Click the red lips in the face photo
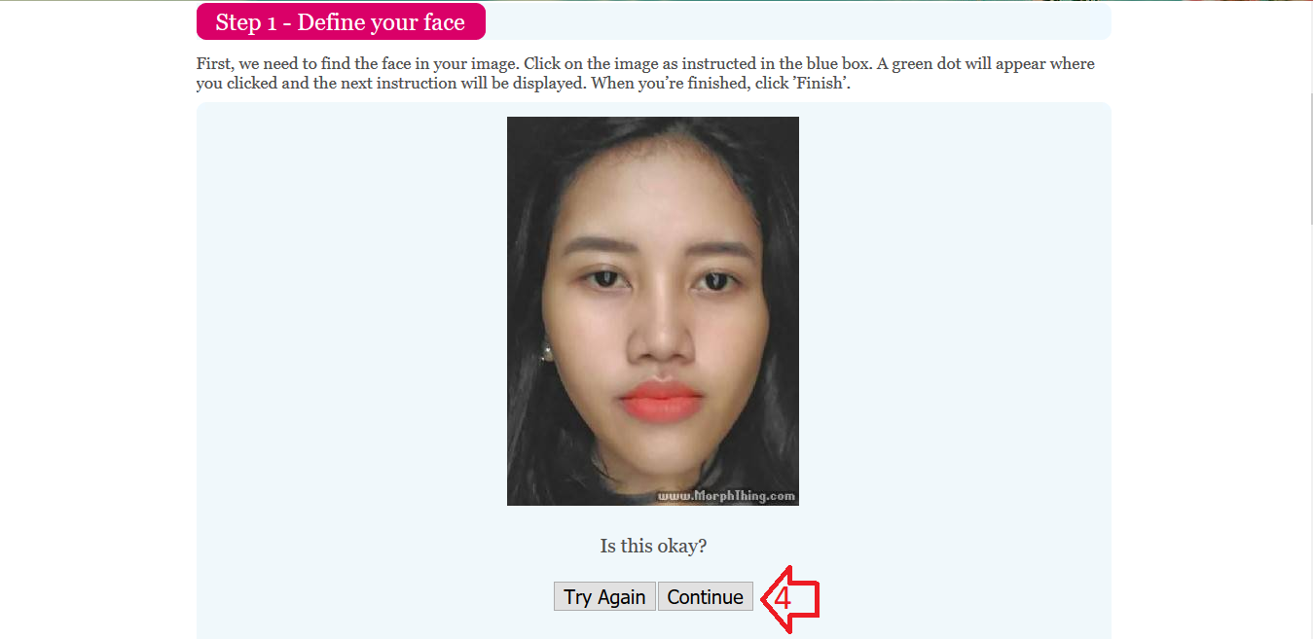The width and height of the screenshot is (1313, 639). pos(661,400)
